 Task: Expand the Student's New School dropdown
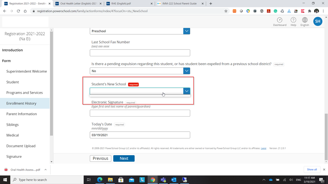point(186,91)
